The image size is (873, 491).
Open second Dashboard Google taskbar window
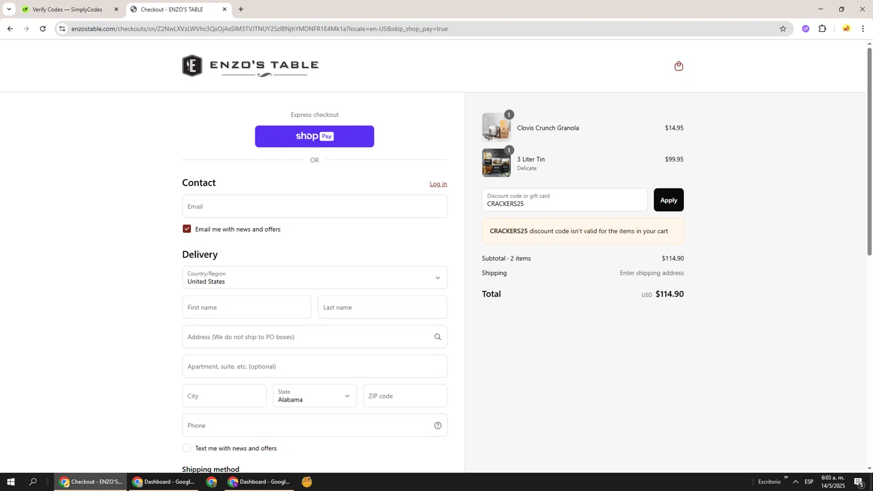(x=259, y=482)
